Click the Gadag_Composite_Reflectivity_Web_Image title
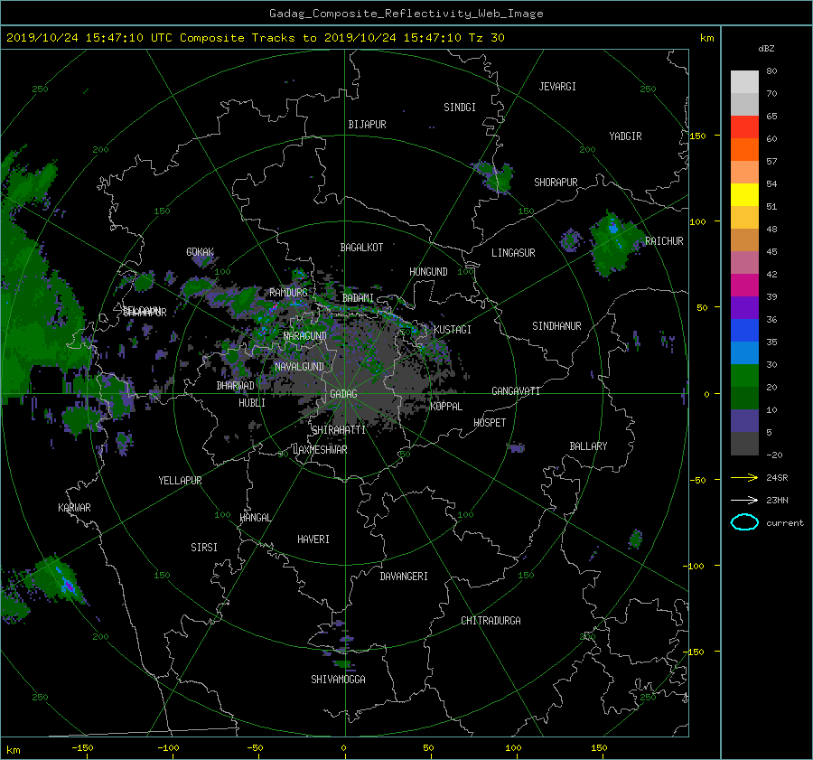This screenshot has height=760, width=813. (x=406, y=14)
